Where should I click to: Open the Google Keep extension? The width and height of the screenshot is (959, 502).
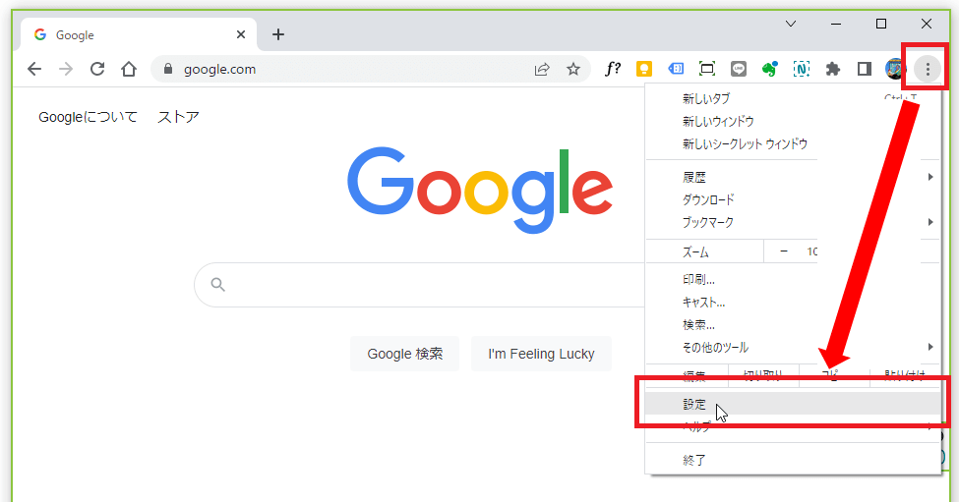click(x=644, y=69)
